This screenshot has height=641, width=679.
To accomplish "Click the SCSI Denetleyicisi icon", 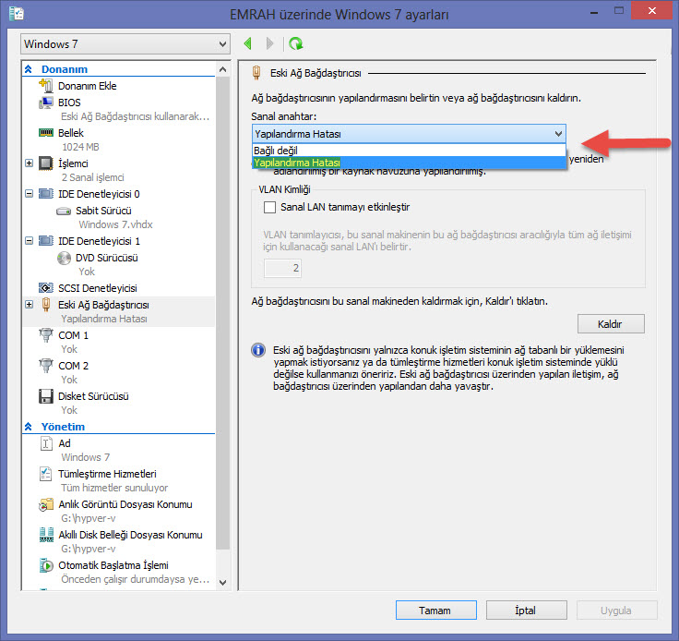I will [x=46, y=288].
